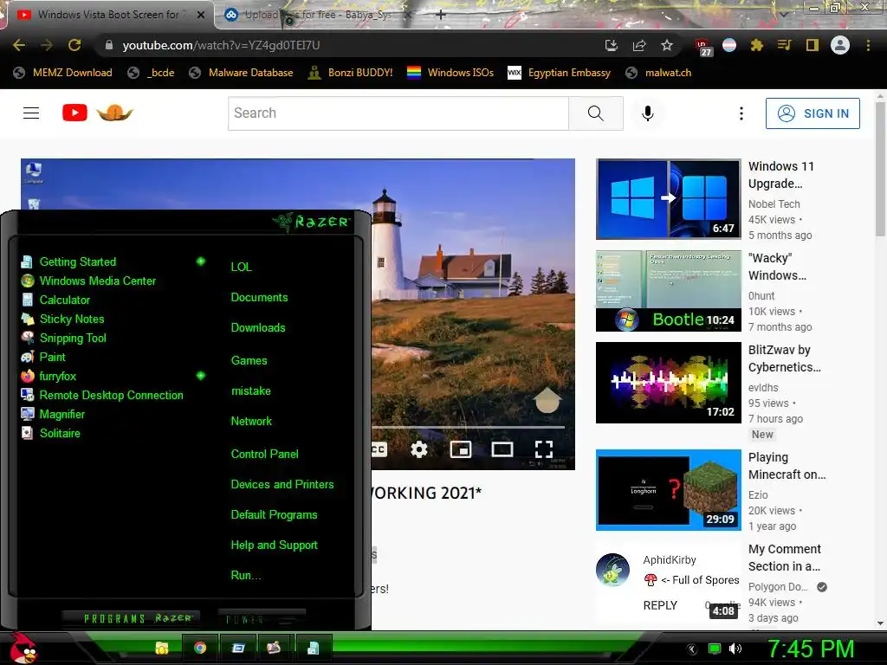Open YouTube hamburger guide menu
The width and height of the screenshot is (887, 665).
[x=31, y=113]
